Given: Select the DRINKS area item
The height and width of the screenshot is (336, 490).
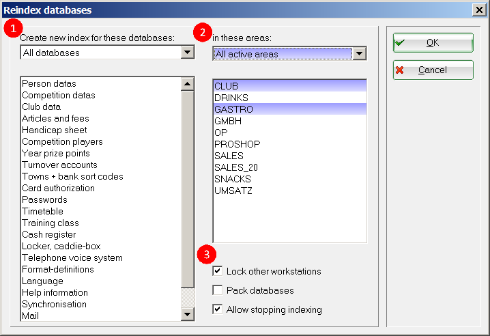Looking at the screenshot, I should [x=231, y=98].
